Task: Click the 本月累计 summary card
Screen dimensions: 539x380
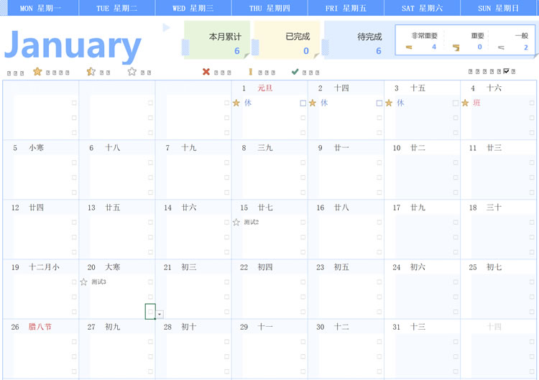Action: (217, 40)
